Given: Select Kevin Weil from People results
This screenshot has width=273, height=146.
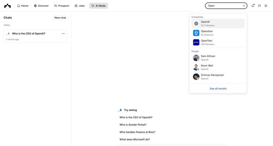Looking at the screenshot, I should click(x=218, y=67).
